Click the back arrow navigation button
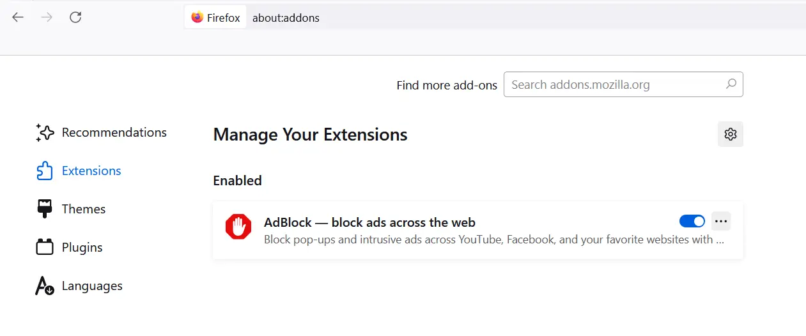Viewport: 806px width, 336px height. tap(18, 17)
